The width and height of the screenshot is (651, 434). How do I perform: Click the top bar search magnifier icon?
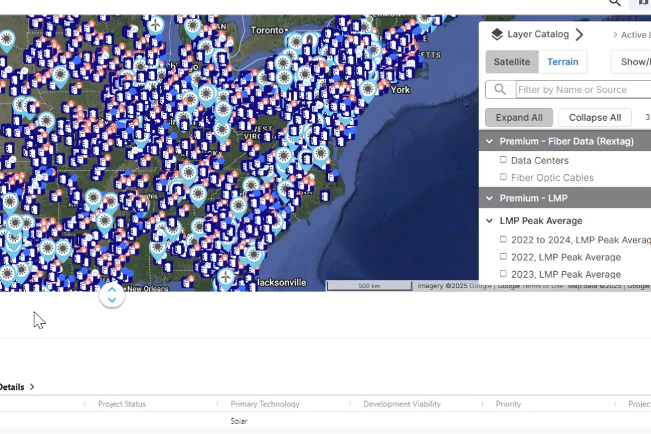(615, 3)
